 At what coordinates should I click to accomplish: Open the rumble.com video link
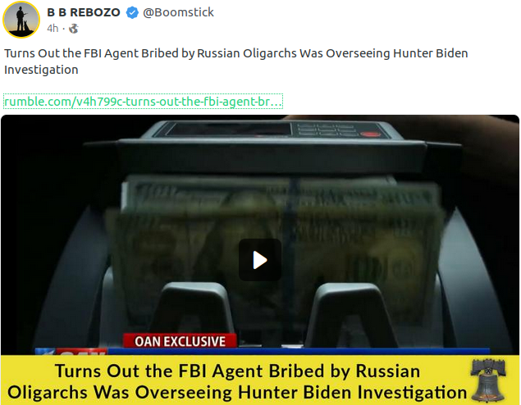pos(143,102)
